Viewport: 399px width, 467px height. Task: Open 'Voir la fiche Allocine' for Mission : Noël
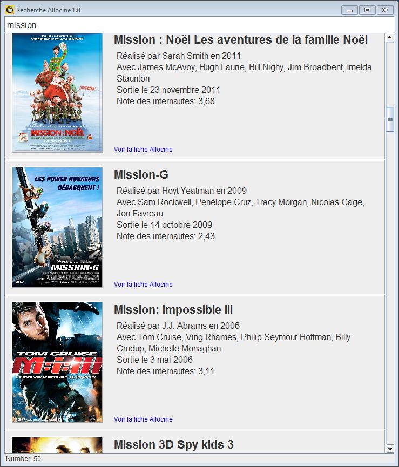click(143, 150)
